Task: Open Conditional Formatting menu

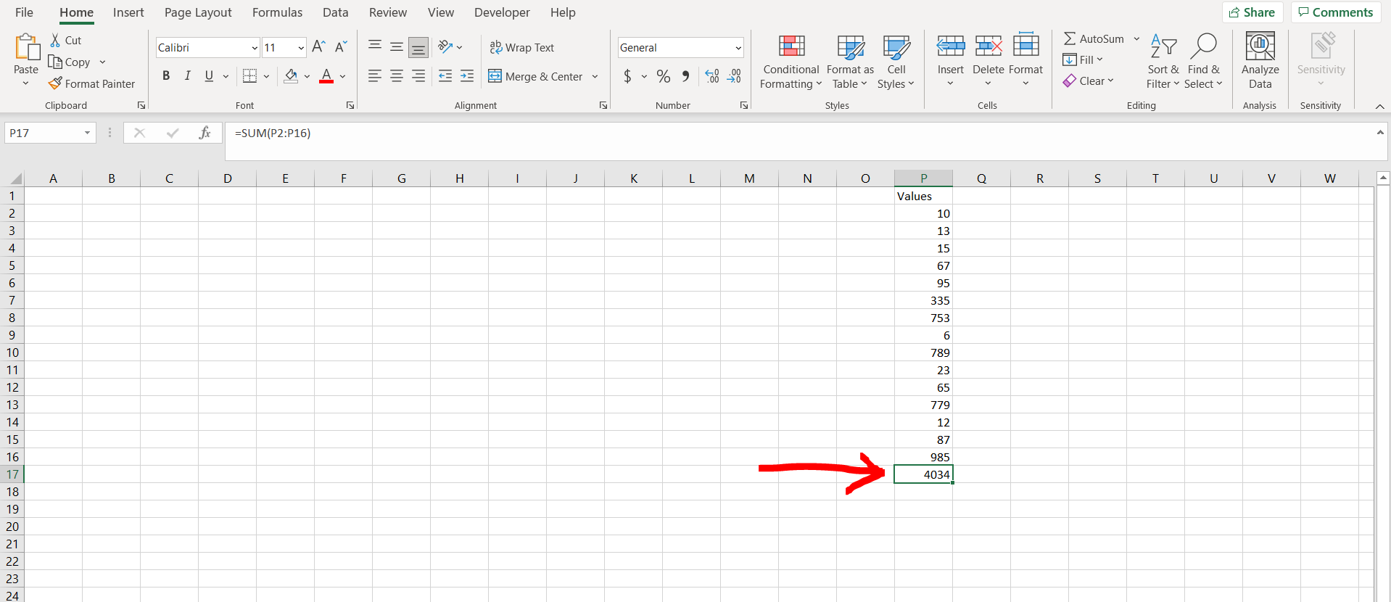Action: (x=791, y=62)
